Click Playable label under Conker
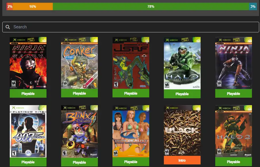Image resolution: width=260 pixels, height=167 pixels. 79,93
